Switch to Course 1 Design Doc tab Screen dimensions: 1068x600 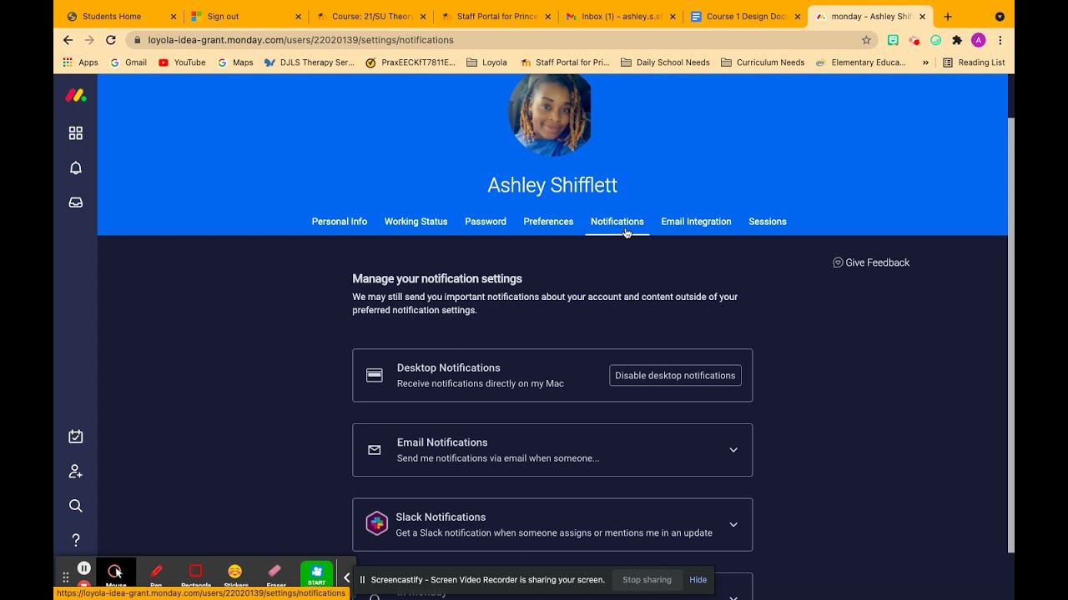tap(745, 17)
